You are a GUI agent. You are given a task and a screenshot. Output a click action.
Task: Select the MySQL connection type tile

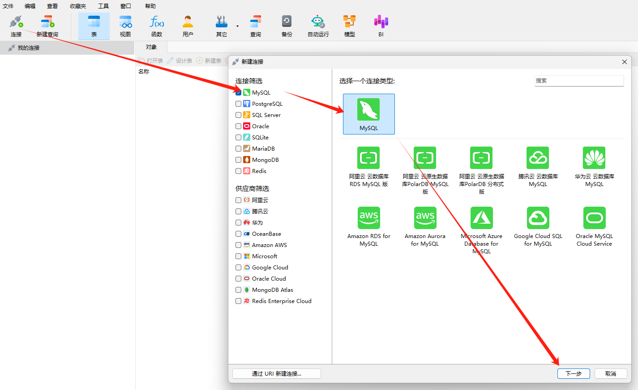369,114
